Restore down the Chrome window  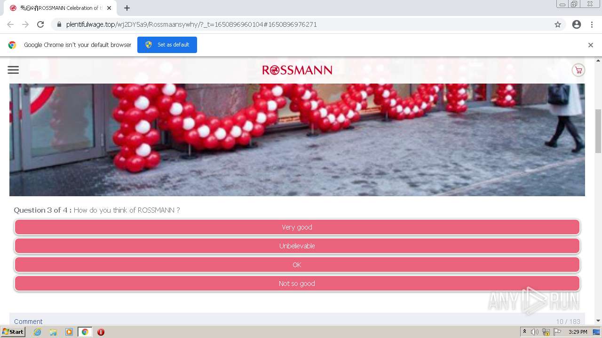[x=574, y=4]
